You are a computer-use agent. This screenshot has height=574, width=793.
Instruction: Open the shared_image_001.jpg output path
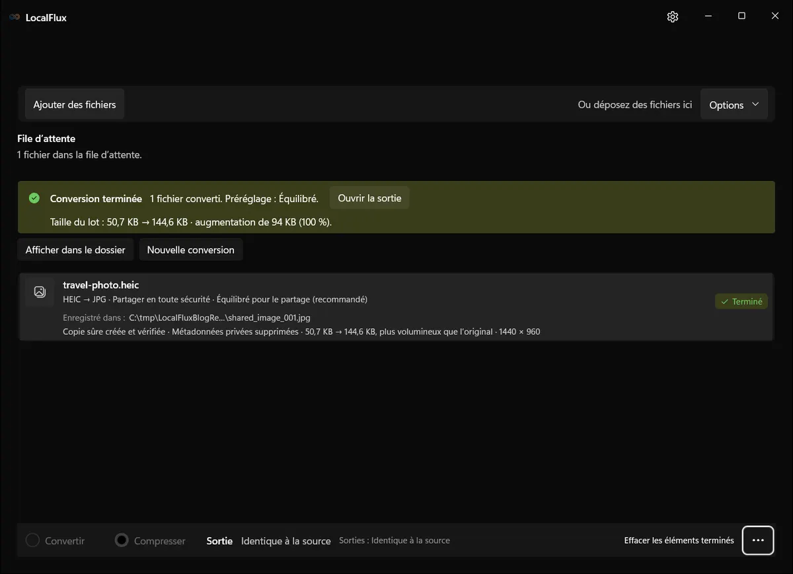tap(219, 318)
